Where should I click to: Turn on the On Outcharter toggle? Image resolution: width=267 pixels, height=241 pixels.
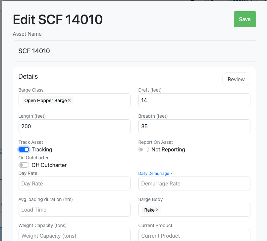pos(24,165)
